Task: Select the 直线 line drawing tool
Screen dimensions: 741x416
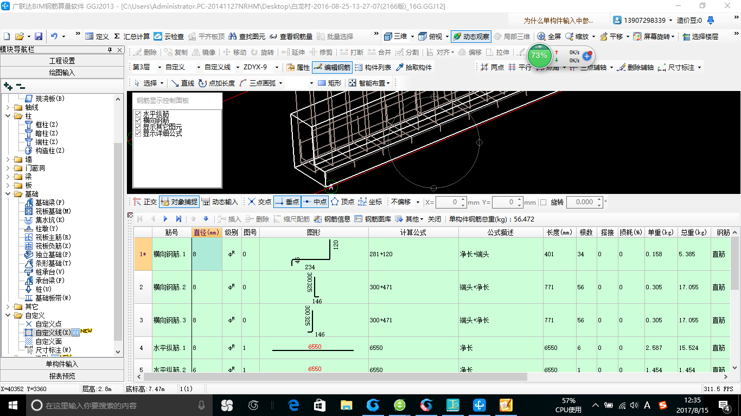Action: pyautogui.click(x=183, y=83)
